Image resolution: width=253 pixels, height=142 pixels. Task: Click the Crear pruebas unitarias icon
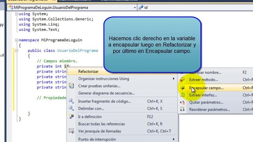click(x=71, y=86)
